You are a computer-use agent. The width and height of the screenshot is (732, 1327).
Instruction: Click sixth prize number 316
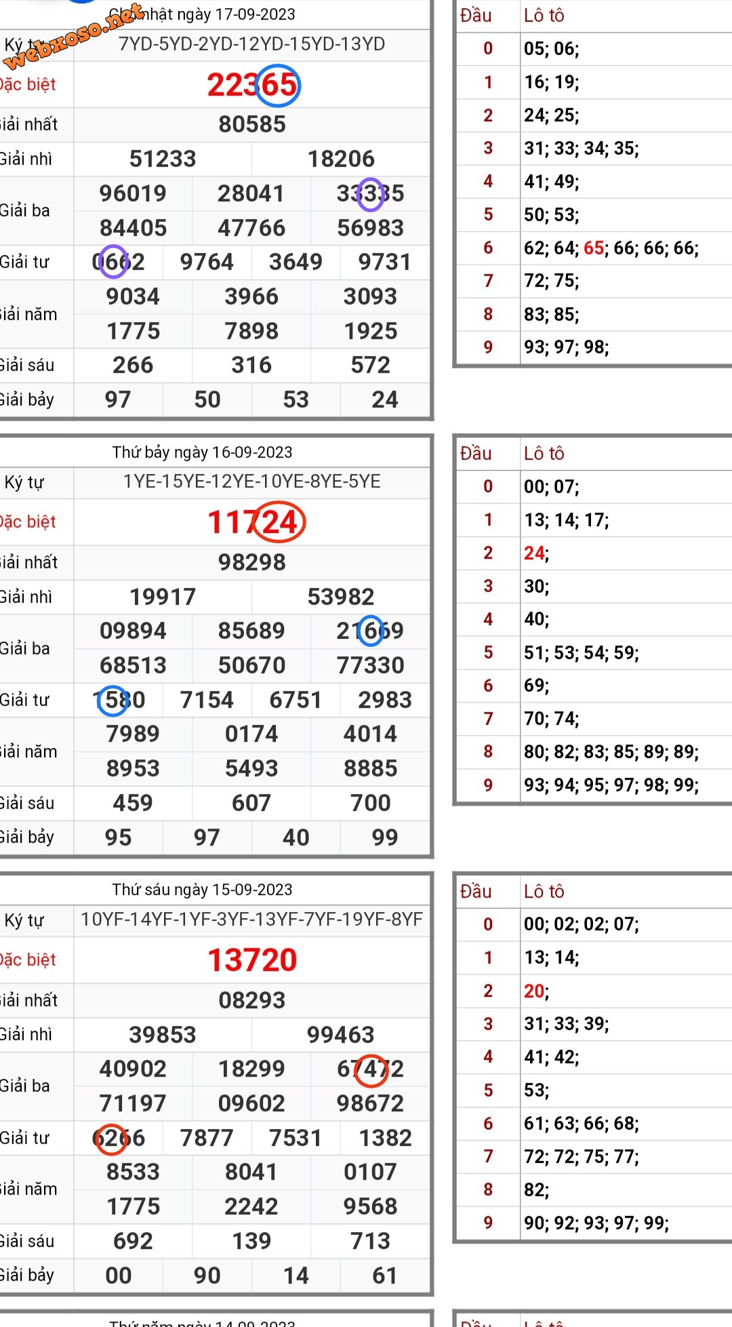pos(251,365)
